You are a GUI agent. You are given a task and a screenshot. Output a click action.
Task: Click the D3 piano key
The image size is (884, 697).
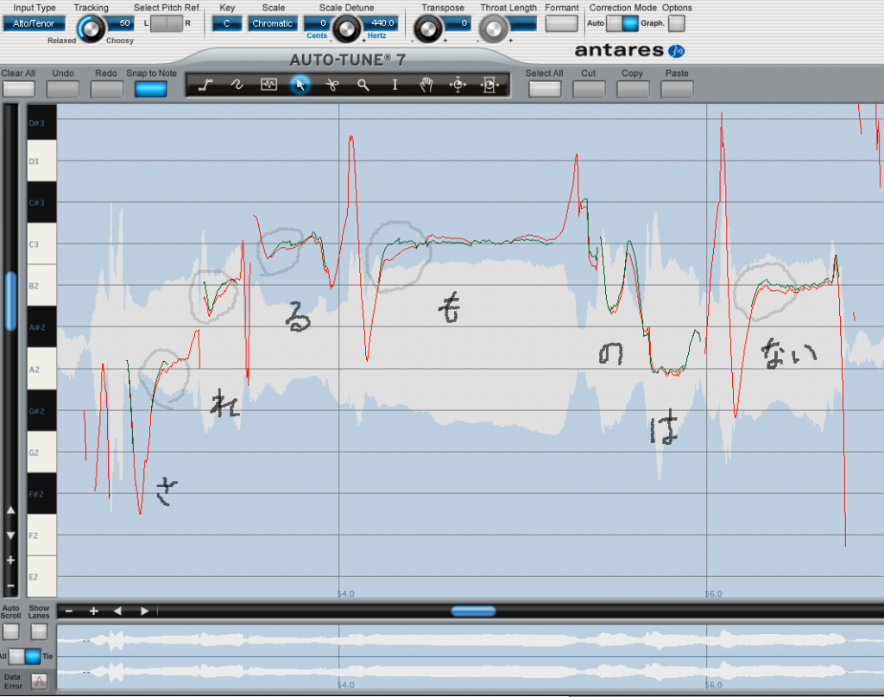point(42,161)
